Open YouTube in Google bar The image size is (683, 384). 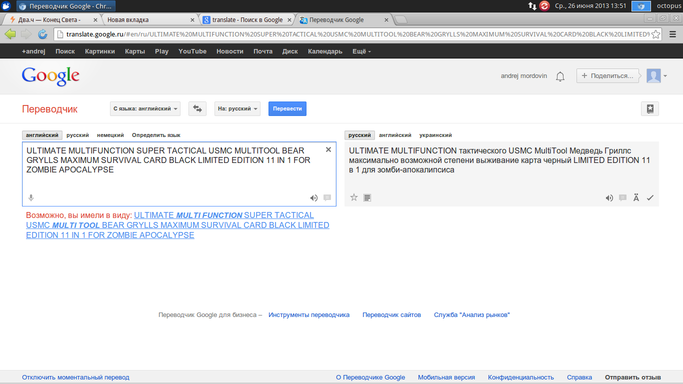(192, 51)
